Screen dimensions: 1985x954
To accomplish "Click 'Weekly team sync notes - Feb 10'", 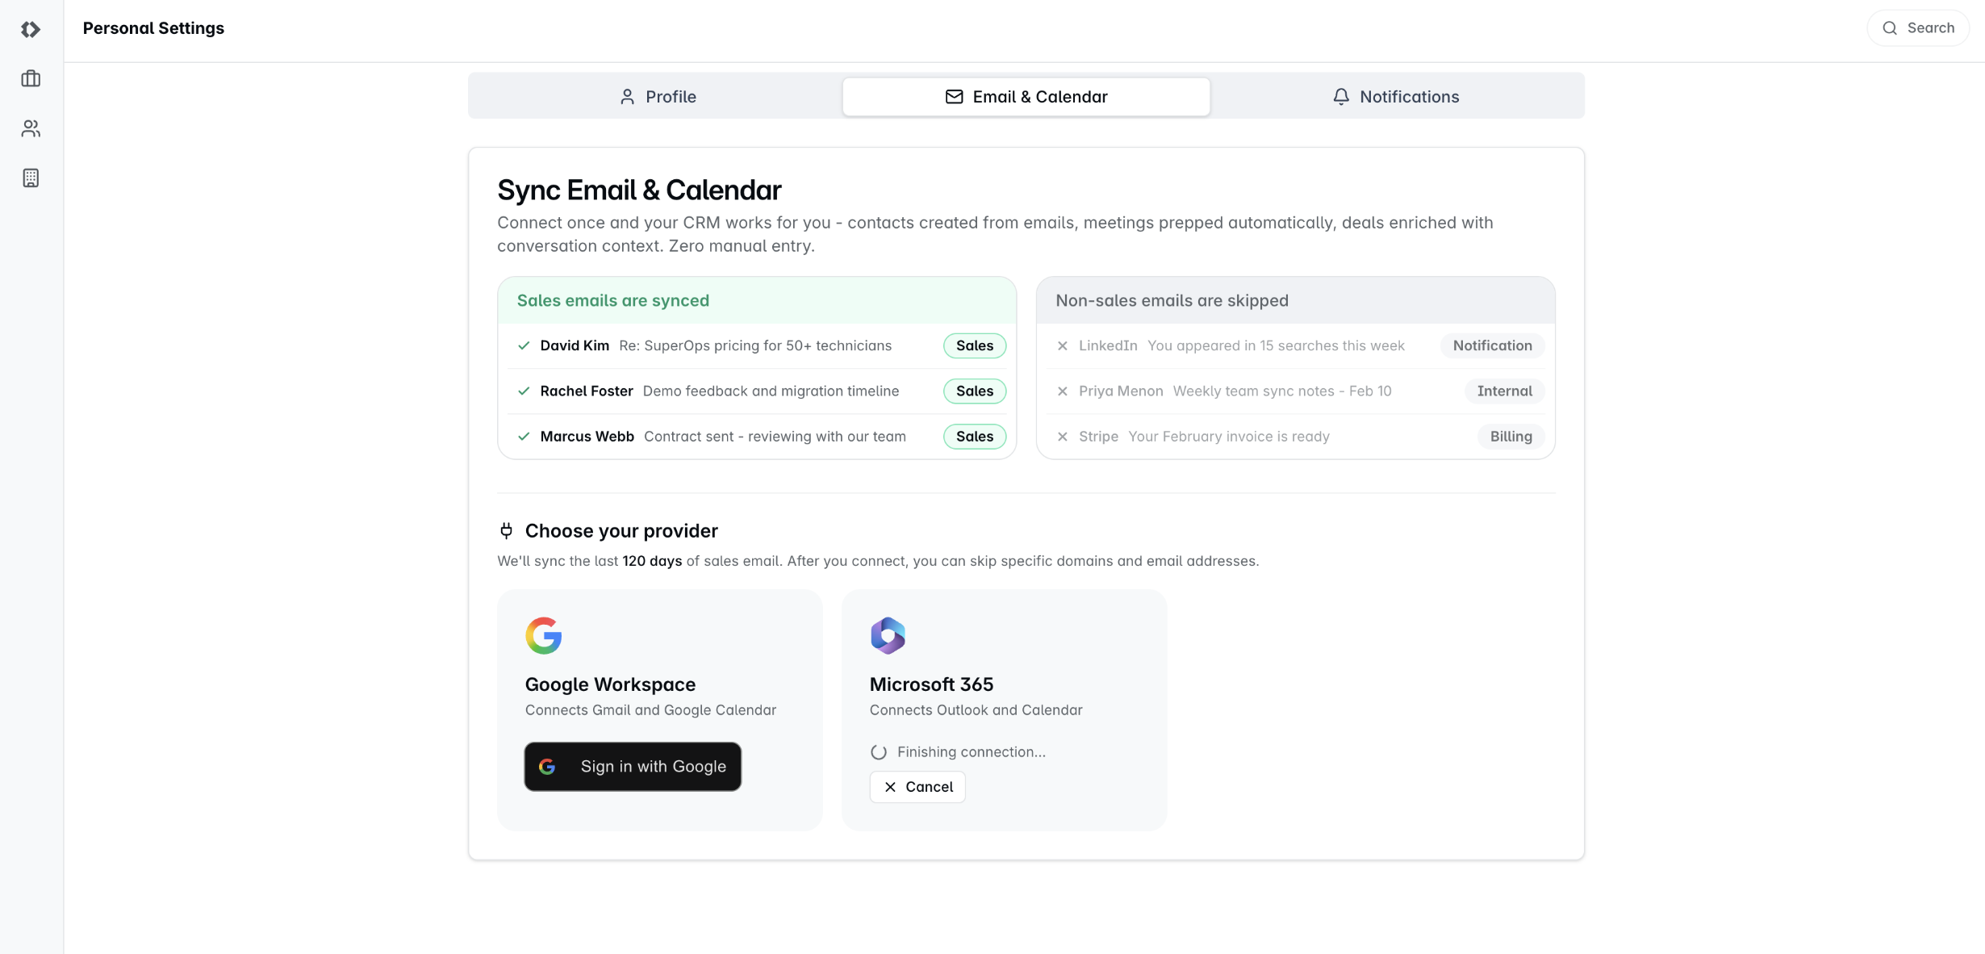I will pyautogui.click(x=1282, y=391).
